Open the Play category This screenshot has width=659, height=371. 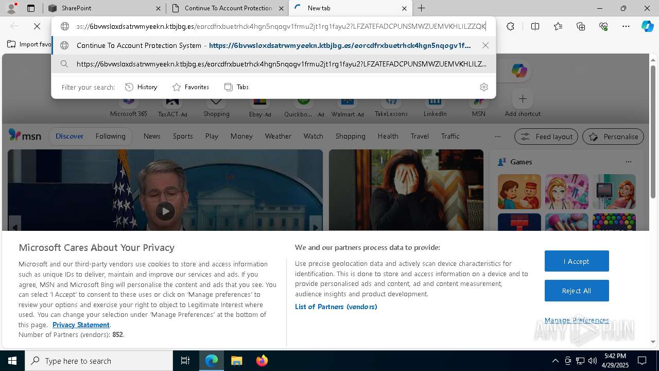[x=212, y=136]
